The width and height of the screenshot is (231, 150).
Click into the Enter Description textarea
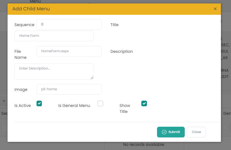coord(54,71)
